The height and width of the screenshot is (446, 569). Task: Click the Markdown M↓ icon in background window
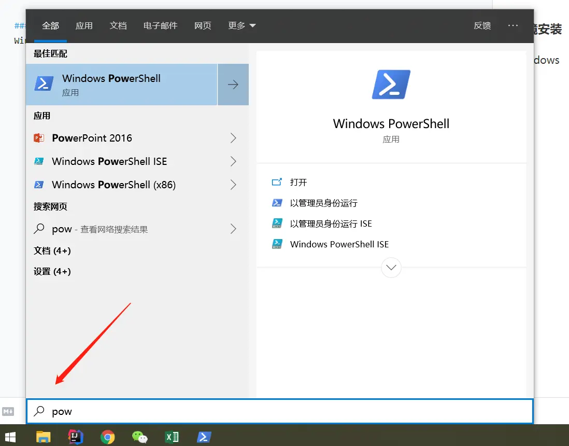coord(8,411)
